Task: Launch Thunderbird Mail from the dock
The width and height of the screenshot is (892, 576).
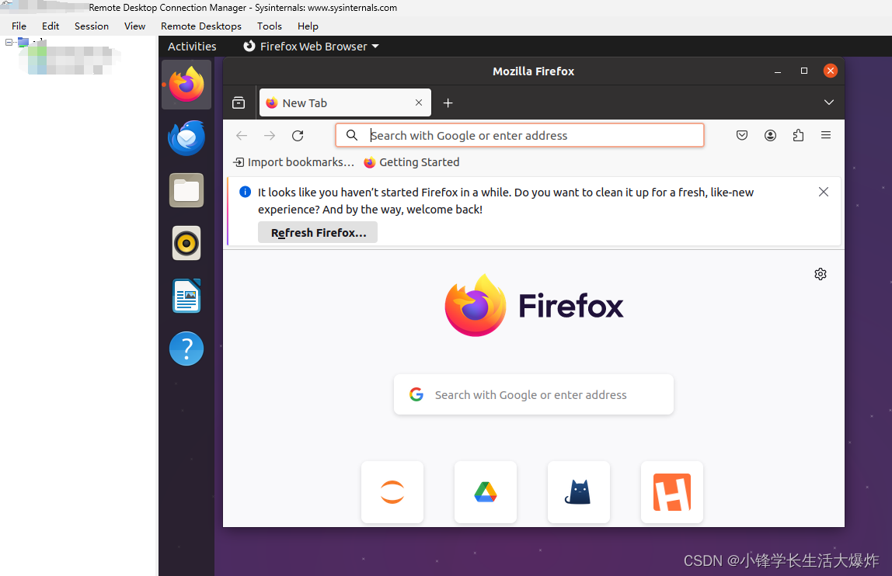Action: tap(186, 137)
